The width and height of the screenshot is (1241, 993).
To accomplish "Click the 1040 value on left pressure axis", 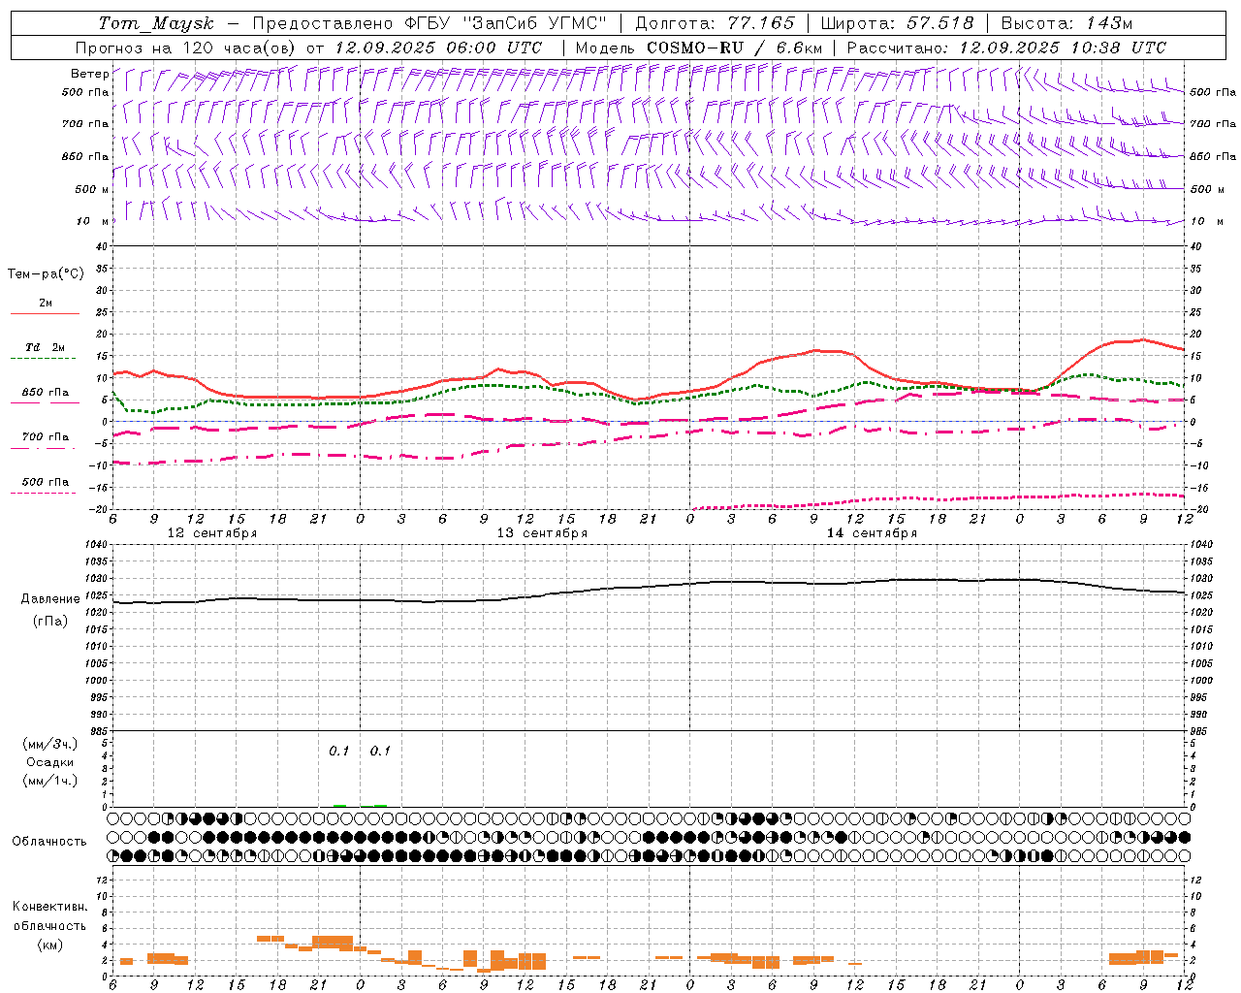I will 97,545.
